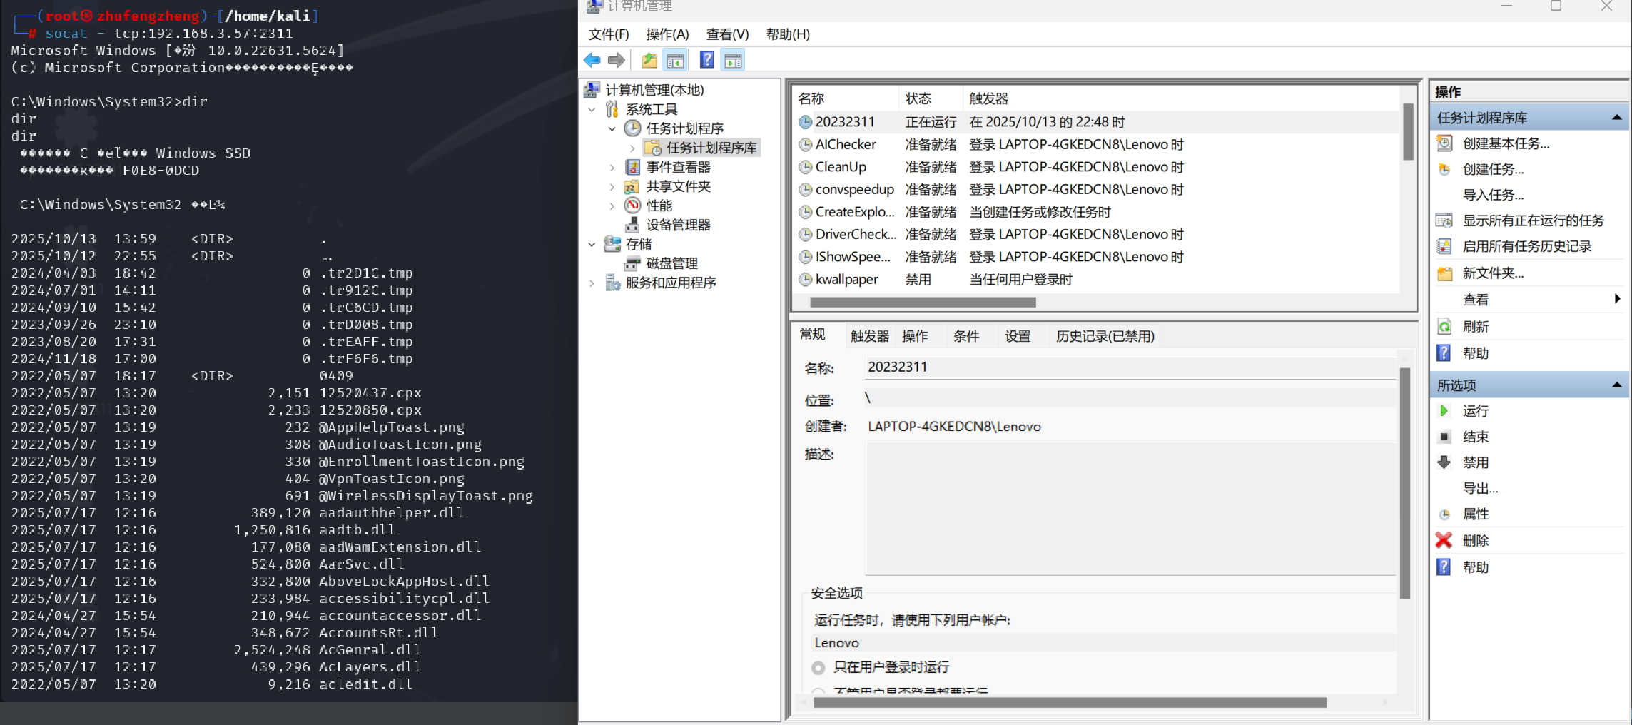
Task: Select 系统工具 in the tree
Action: click(x=652, y=109)
